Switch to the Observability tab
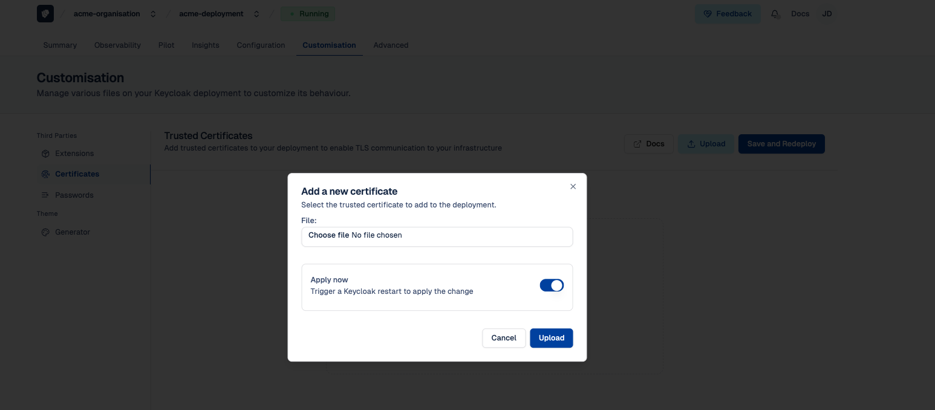935x410 pixels. [117, 45]
